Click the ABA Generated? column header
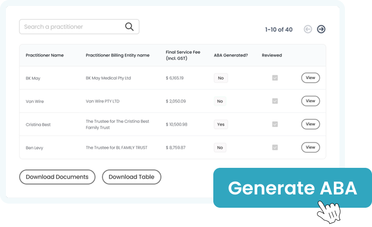This screenshot has width=372, height=227. [231, 55]
